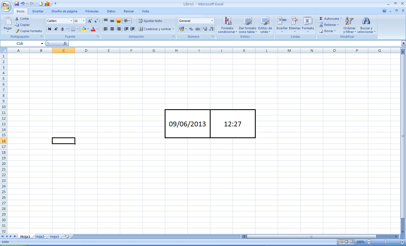This screenshot has width=406, height=246.
Task: Click the percentage style icon
Action: (191, 29)
